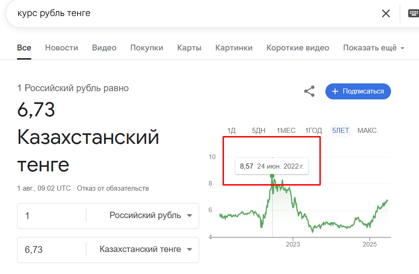Click the tenge amount input field
Screen dimensions: 419x274
coord(50,250)
